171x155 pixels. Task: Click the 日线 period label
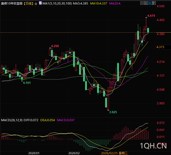coord(29,4)
